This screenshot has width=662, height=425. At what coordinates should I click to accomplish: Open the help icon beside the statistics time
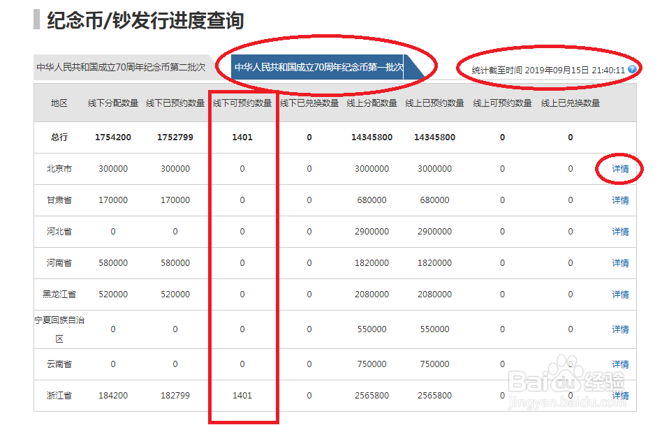pos(632,69)
